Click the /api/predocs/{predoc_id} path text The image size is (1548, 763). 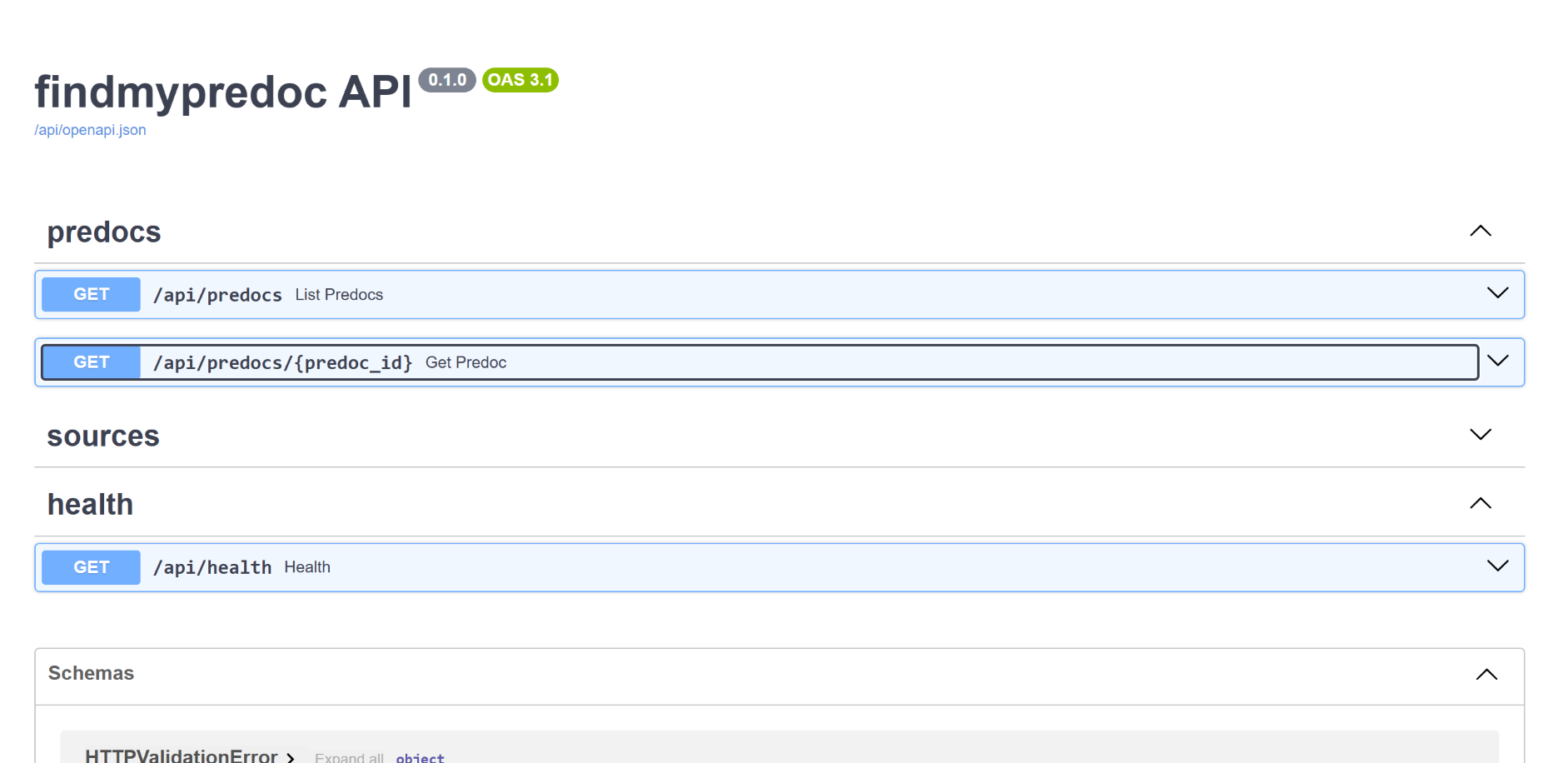click(x=283, y=363)
